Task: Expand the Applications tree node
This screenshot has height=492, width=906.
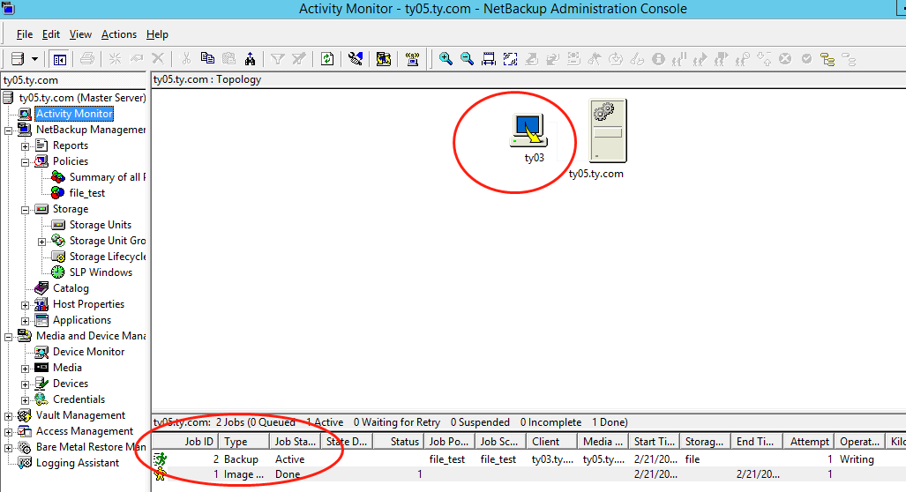Action: pyautogui.click(x=25, y=321)
